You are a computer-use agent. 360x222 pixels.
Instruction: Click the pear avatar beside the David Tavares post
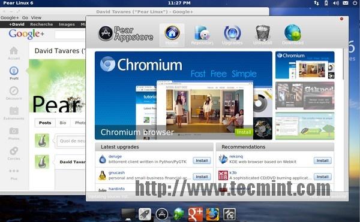click(x=42, y=162)
